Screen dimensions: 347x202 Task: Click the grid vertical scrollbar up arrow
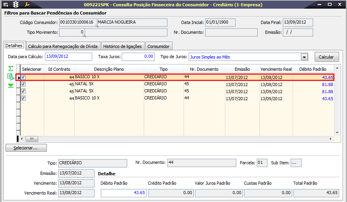tap(337, 68)
